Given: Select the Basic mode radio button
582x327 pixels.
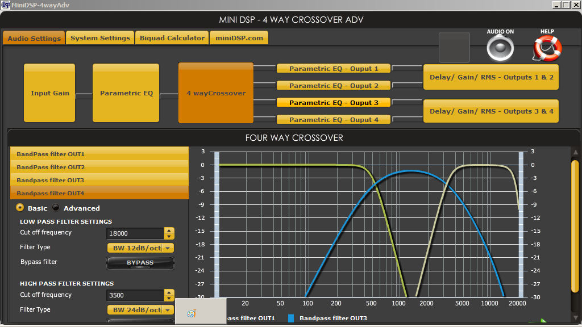Looking at the screenshot, I should coord(20,208).
